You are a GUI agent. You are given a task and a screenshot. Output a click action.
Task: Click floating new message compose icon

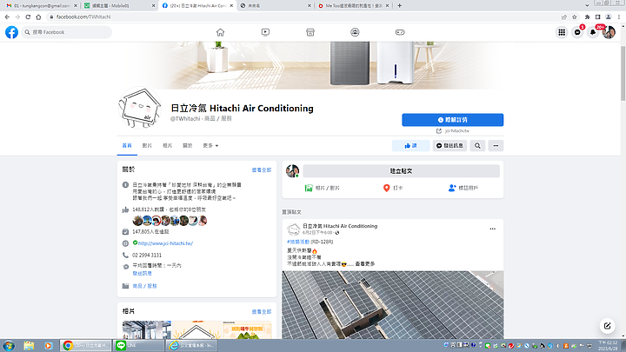(607, 326)
